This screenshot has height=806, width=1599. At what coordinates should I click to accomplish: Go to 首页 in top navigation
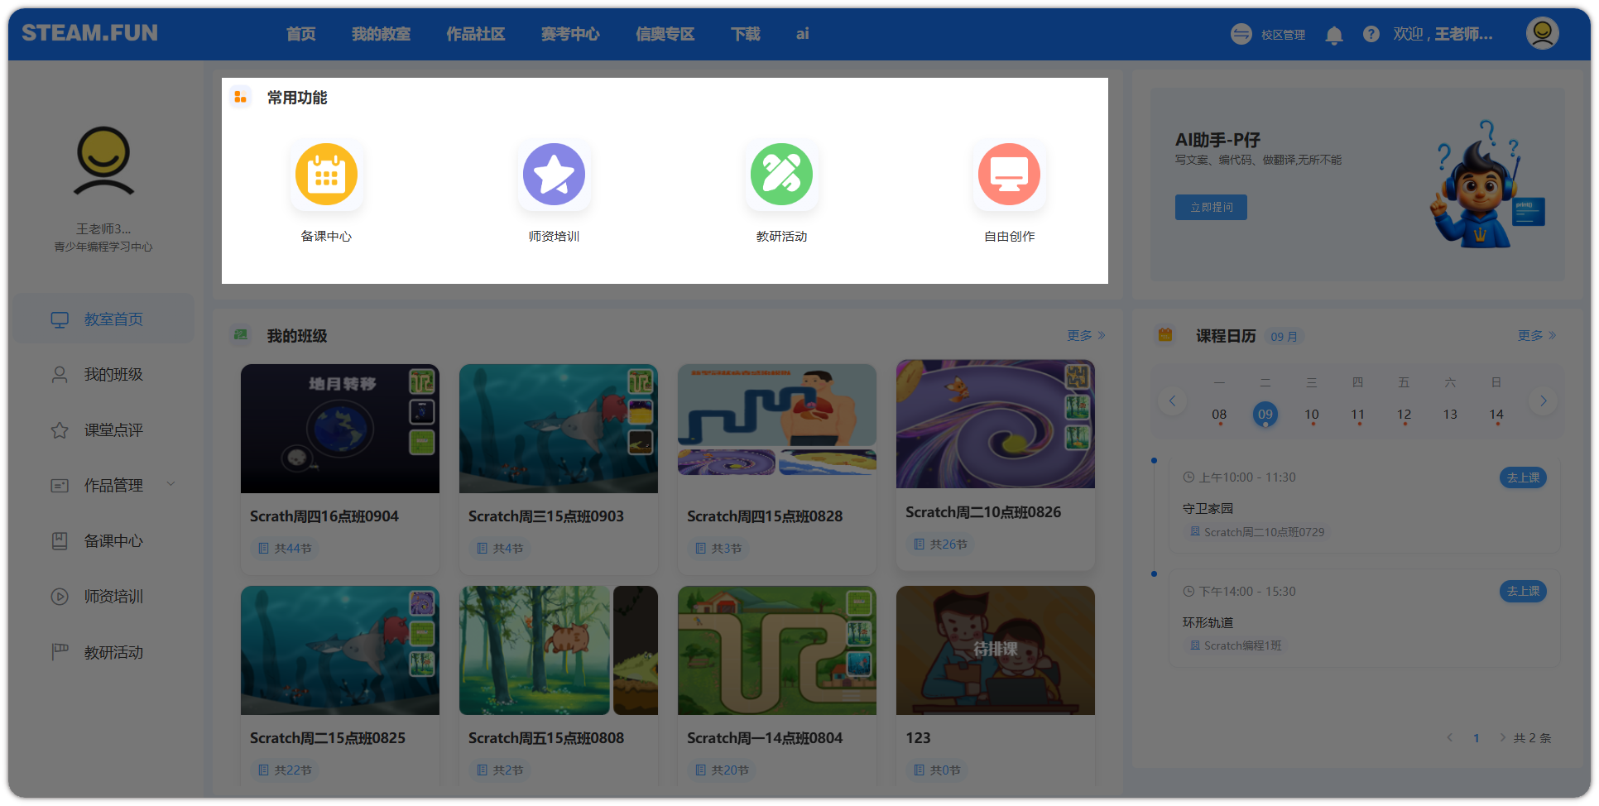click(x=301, y=34)
